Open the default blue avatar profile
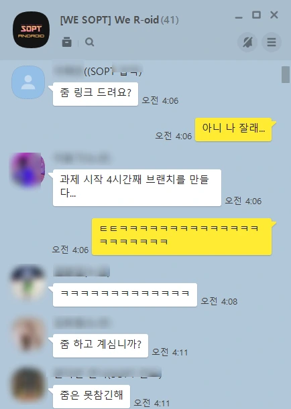This screenshot has width=291, height=409. 28,82
